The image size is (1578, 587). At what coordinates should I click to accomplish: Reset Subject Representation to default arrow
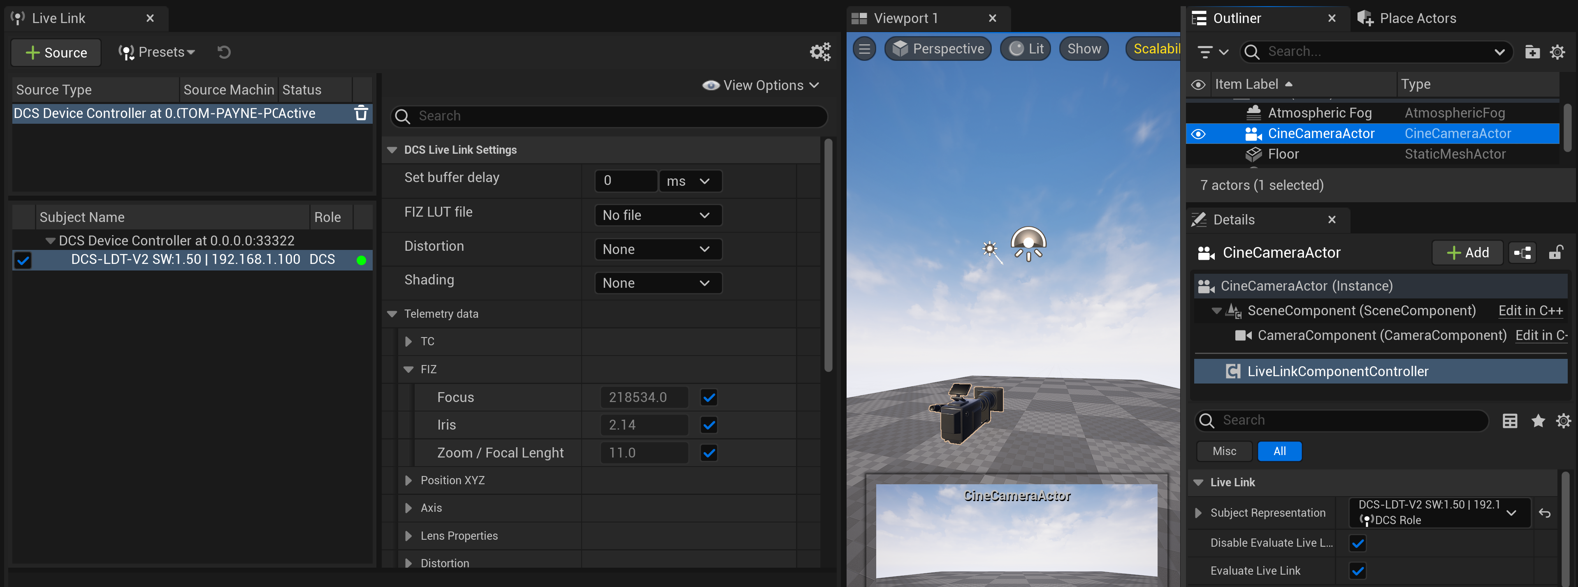click(1545, 513)
